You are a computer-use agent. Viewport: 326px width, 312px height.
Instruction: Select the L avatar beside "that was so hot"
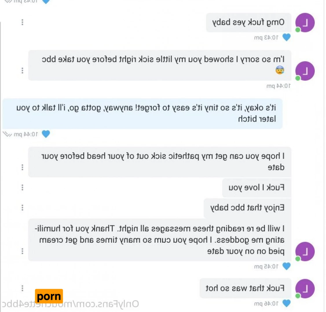pos(305,289)
